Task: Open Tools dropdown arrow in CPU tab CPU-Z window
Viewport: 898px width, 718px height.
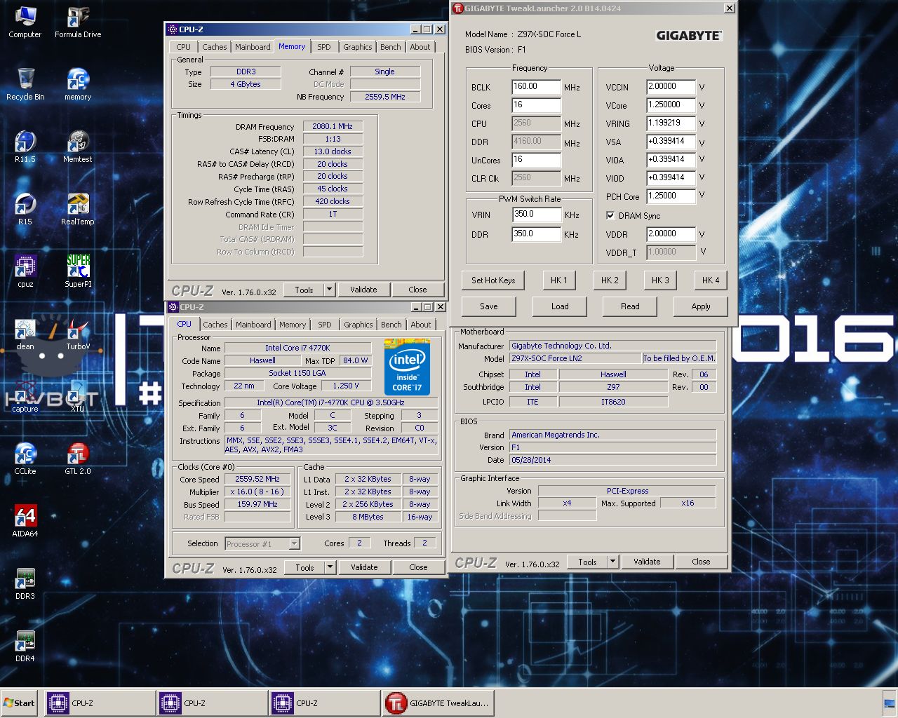Action: click(x=330, y=567)
